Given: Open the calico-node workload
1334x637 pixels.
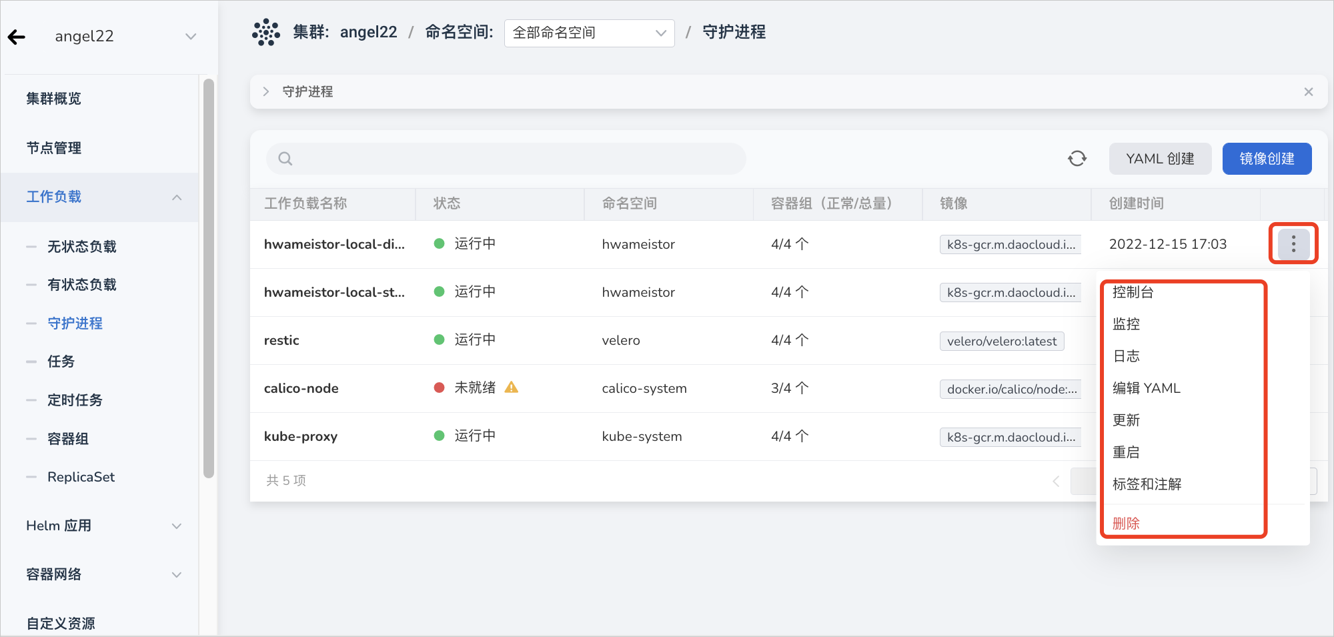Looking at the screenshot, I should click(x=301, y=388).
